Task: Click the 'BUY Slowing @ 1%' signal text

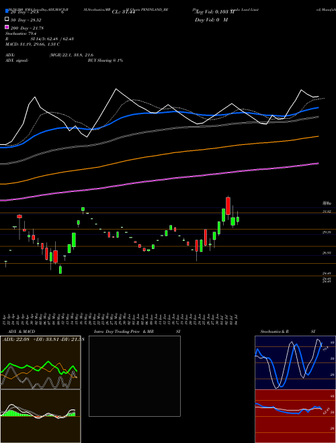Action: click(x=106, y=60)
